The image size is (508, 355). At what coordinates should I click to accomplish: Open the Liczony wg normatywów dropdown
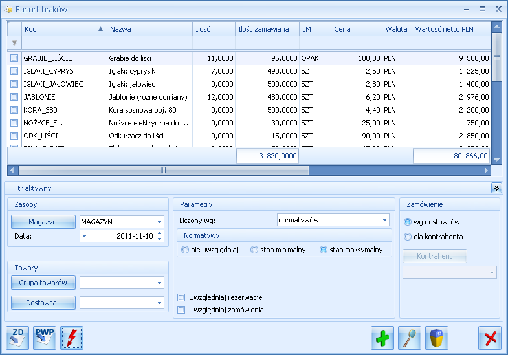(x=384, y=220)
